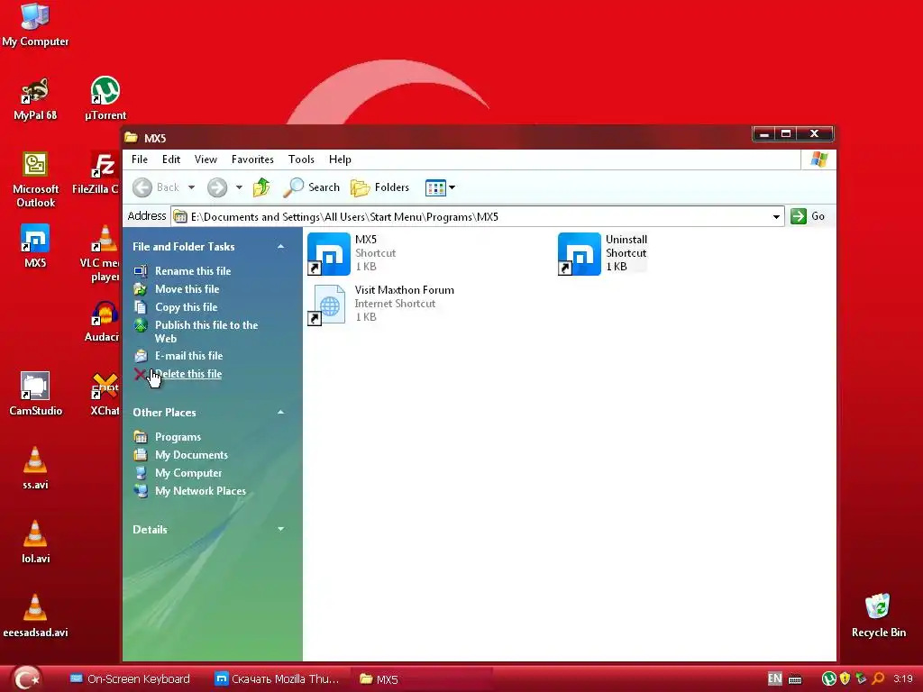Select eeesadsad.avi file on desktop
The height and width of the screenshot is (692, 923).
(35, 615)
